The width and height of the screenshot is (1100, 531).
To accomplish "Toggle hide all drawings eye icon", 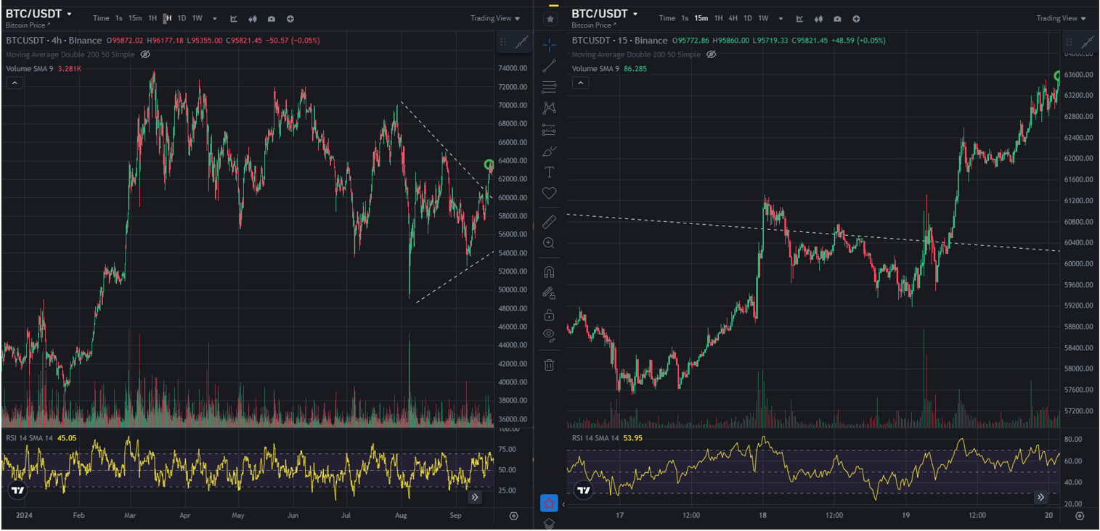I will pos(549,335).
